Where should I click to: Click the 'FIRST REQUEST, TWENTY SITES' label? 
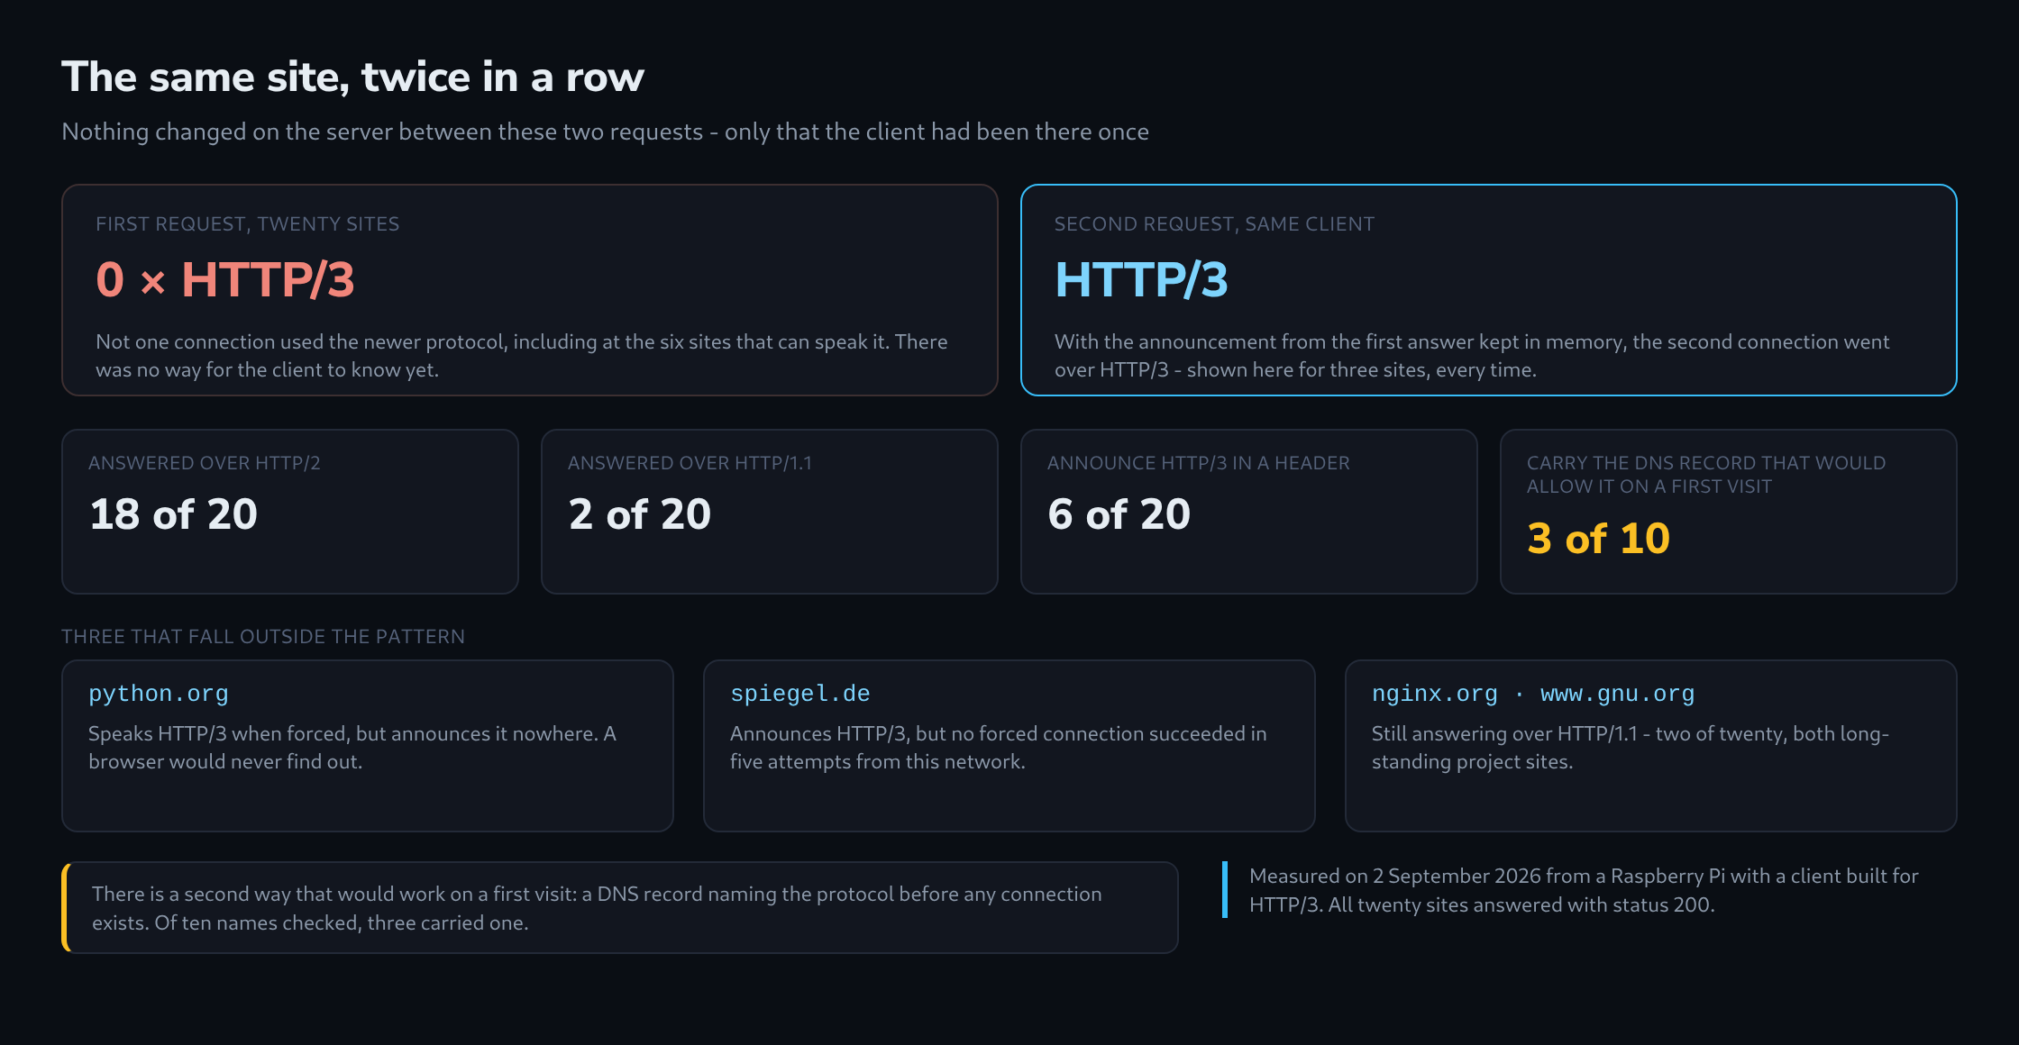247,224
